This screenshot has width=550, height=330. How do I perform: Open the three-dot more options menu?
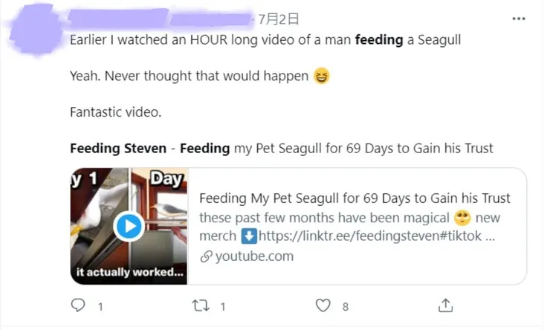tap(520, 19)
